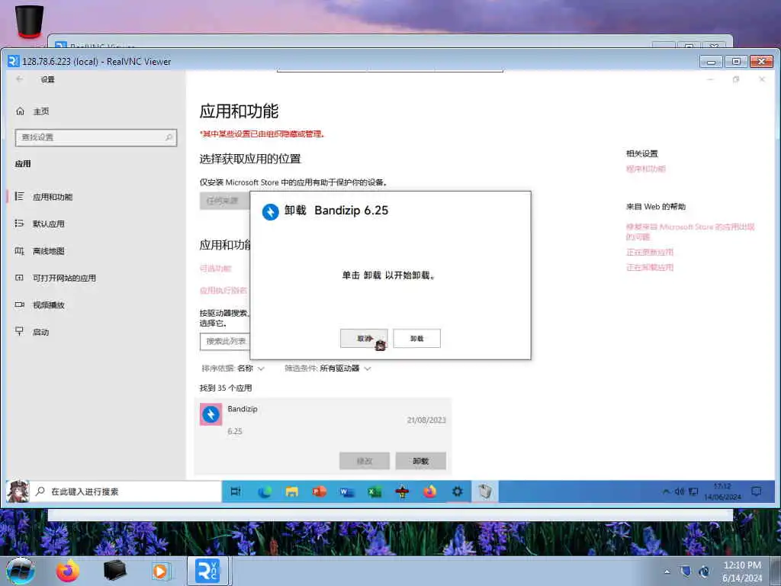
Task: Open the 任何来源 app source dropdown
Action: (x=225, y=201)
